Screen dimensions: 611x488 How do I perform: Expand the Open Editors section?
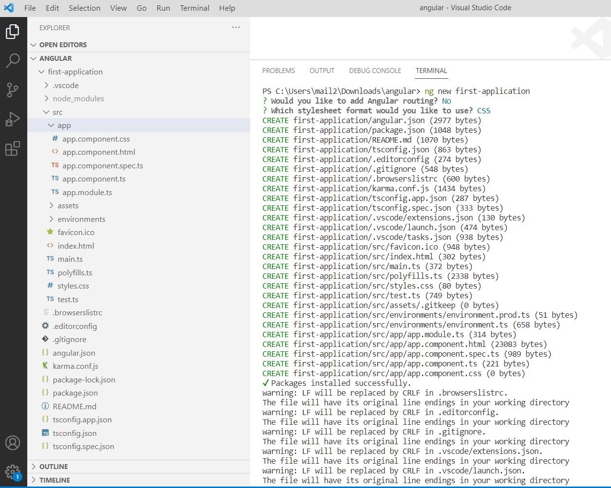(139, 45)
